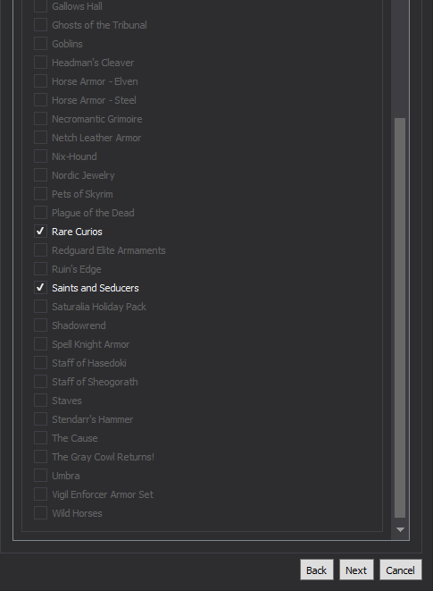Image resolution: width=433 pixels, height=591 pixels.
Task: Click the vertical scrollbar thumb
Action: tap(400, 317)
